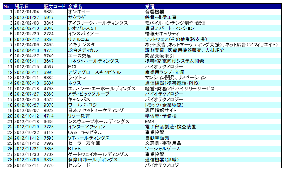Select VTホールディングス company cell
The image size is (285, 171).
(x=89, y=138)
